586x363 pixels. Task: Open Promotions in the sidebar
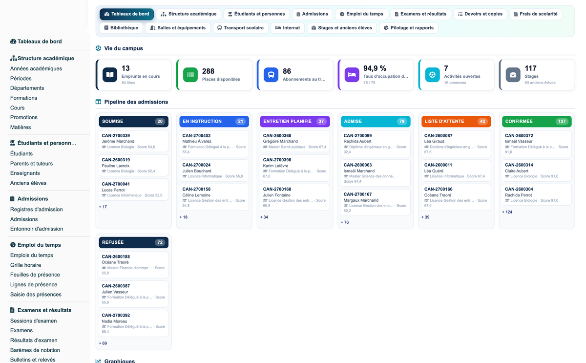click(x=24, y=118)
